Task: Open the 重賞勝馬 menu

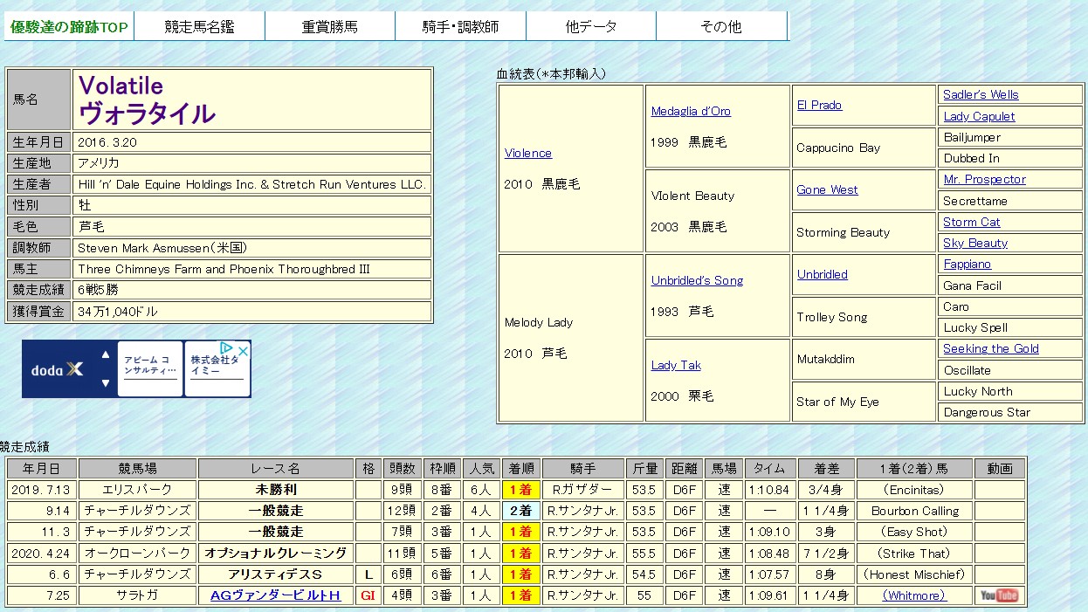Action: click(x=329, y=26)
